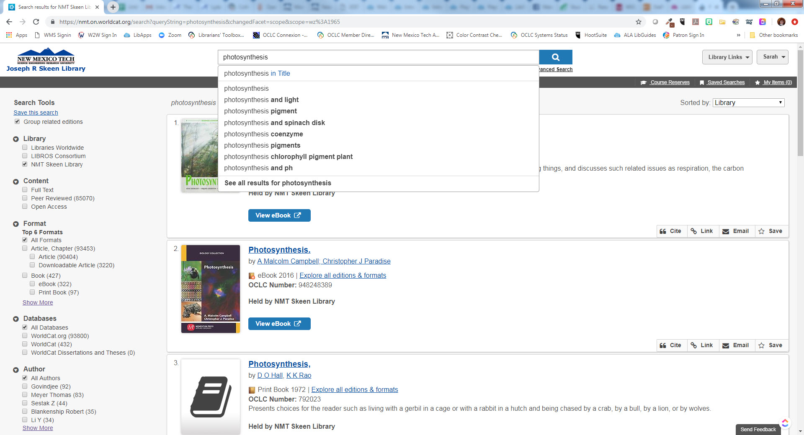
Task: Open the Sarah account menu
Action: pos(772,57)
